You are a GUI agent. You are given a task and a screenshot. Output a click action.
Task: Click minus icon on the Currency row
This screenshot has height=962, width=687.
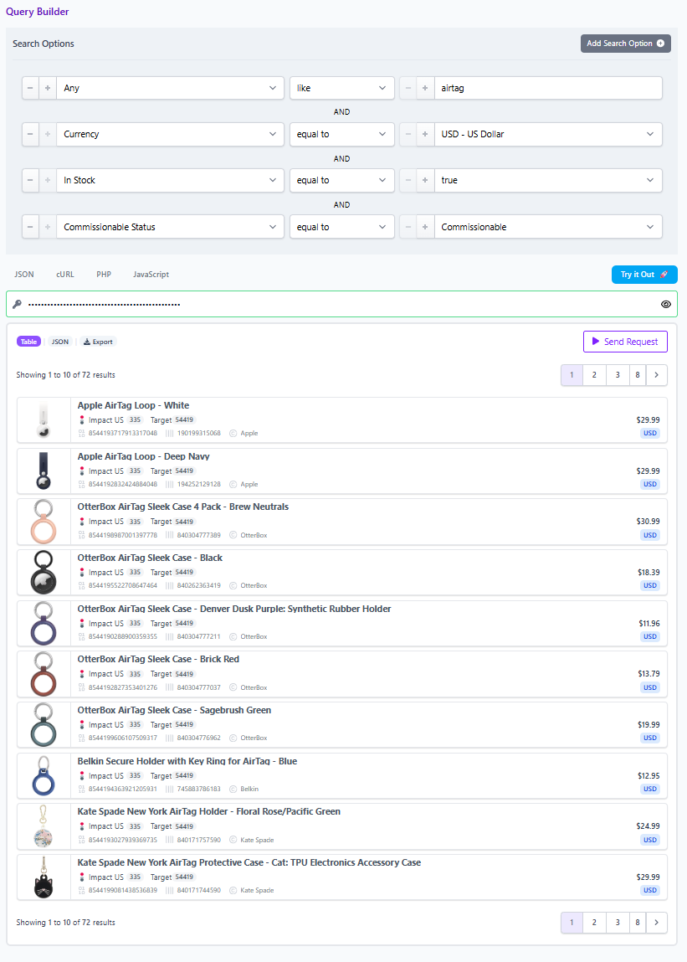30,134
